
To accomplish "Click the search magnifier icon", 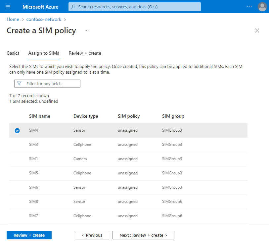I will 73,7.
